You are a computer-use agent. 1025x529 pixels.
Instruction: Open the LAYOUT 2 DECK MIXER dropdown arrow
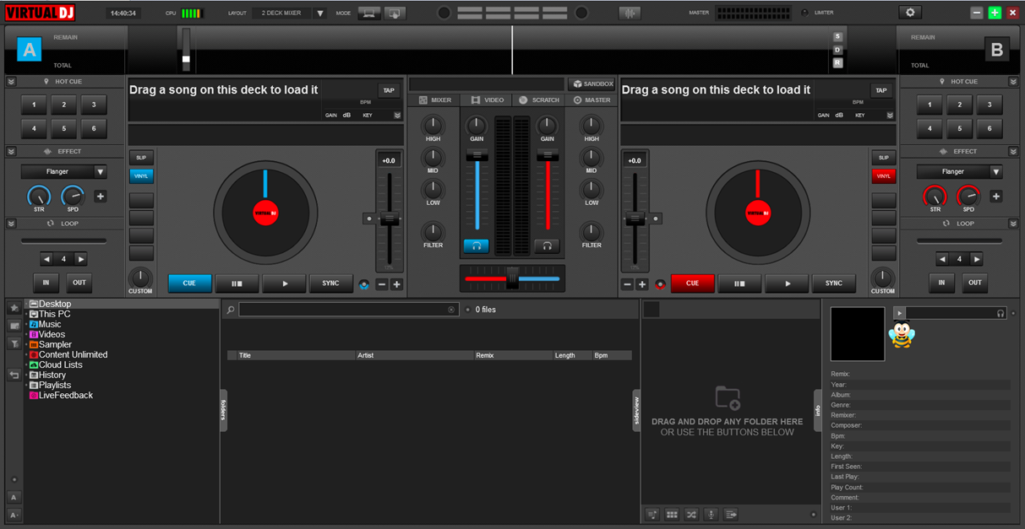(320, 13)
